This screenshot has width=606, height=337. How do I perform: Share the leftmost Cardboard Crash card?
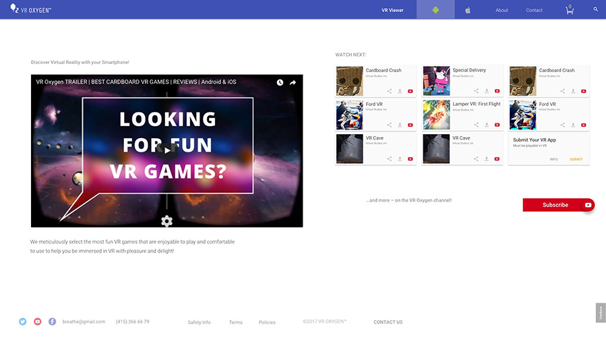coord(390,91)
